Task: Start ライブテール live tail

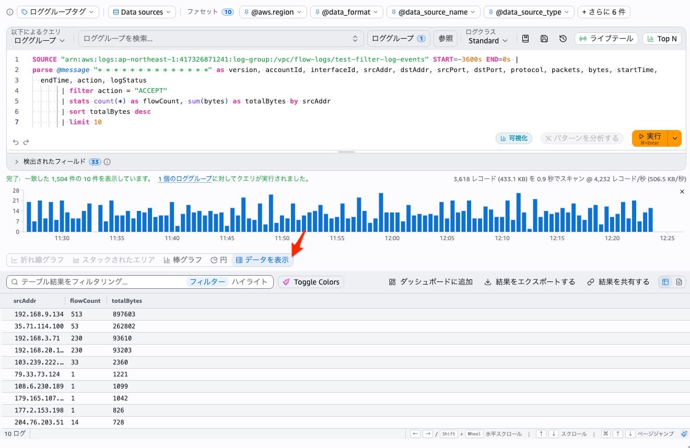Action: pyautogui.click(x=606, y=39)
